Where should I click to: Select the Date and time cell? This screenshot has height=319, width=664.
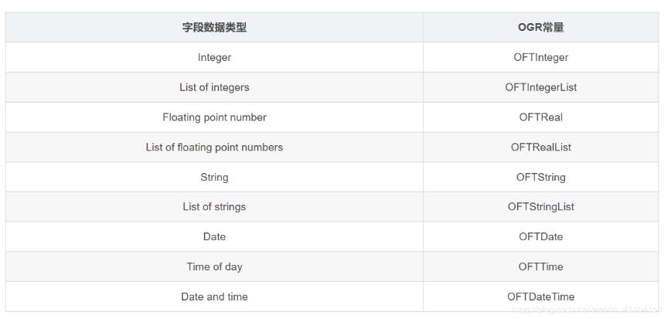214,297
